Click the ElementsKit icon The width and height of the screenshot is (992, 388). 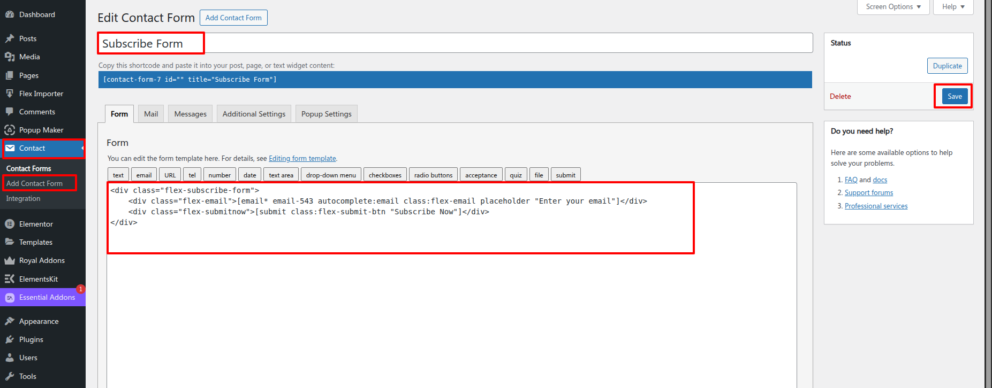point(10,279)
